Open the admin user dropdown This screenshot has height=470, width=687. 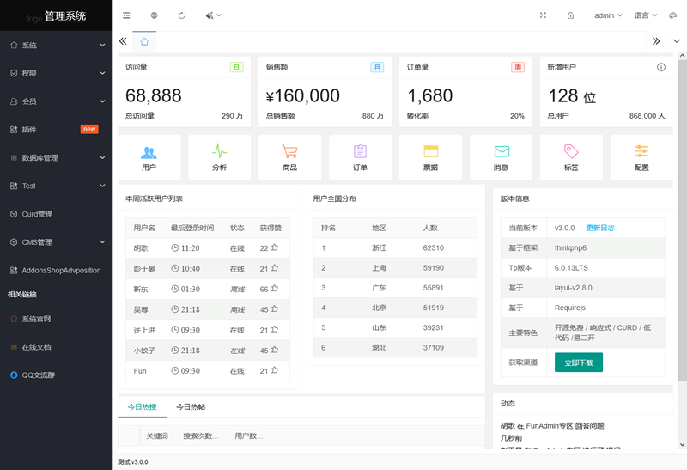click(x=608, y=15)
